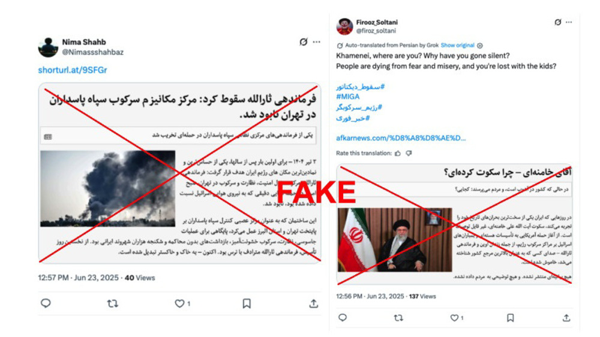
Task: Click Show original translation link
Action: [x=457, y=45]
